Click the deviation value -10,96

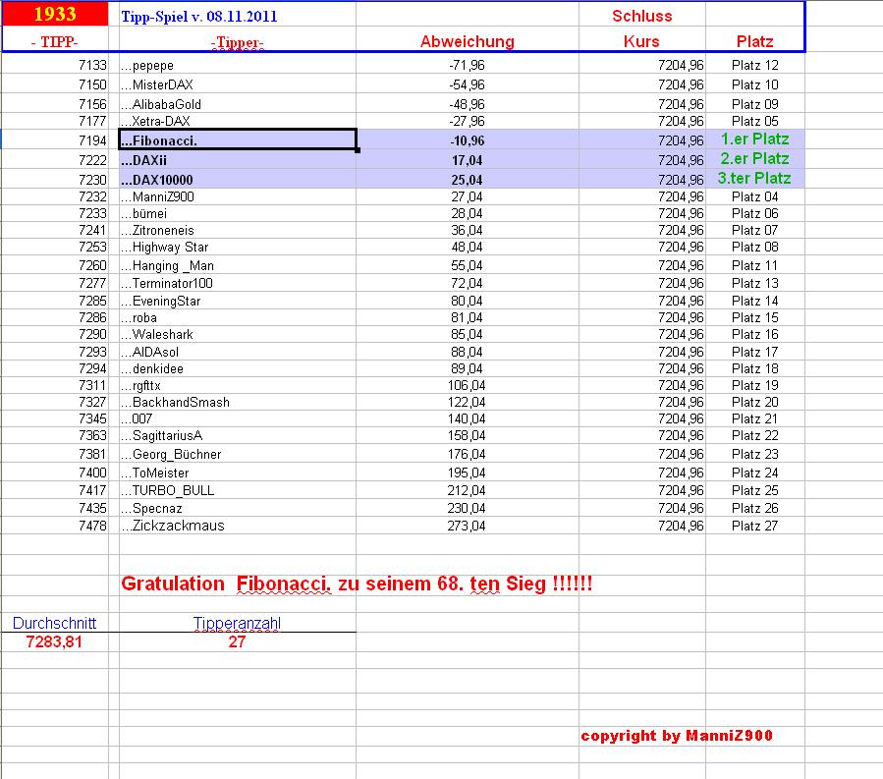point(467,140)
